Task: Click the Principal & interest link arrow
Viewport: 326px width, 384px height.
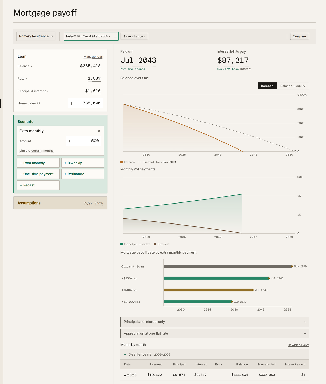Action: 47,91
